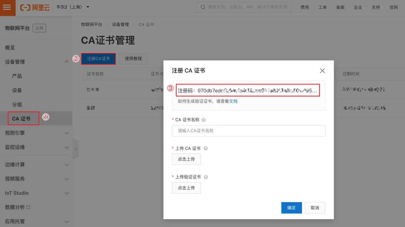
Task: Close the 注册 CA 证书 dialog
Action: [322, 71]
